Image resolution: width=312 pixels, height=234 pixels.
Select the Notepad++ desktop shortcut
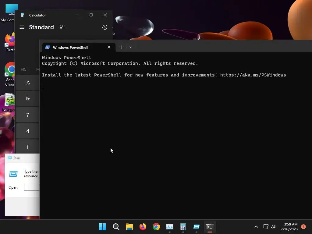tap(9, 102)
